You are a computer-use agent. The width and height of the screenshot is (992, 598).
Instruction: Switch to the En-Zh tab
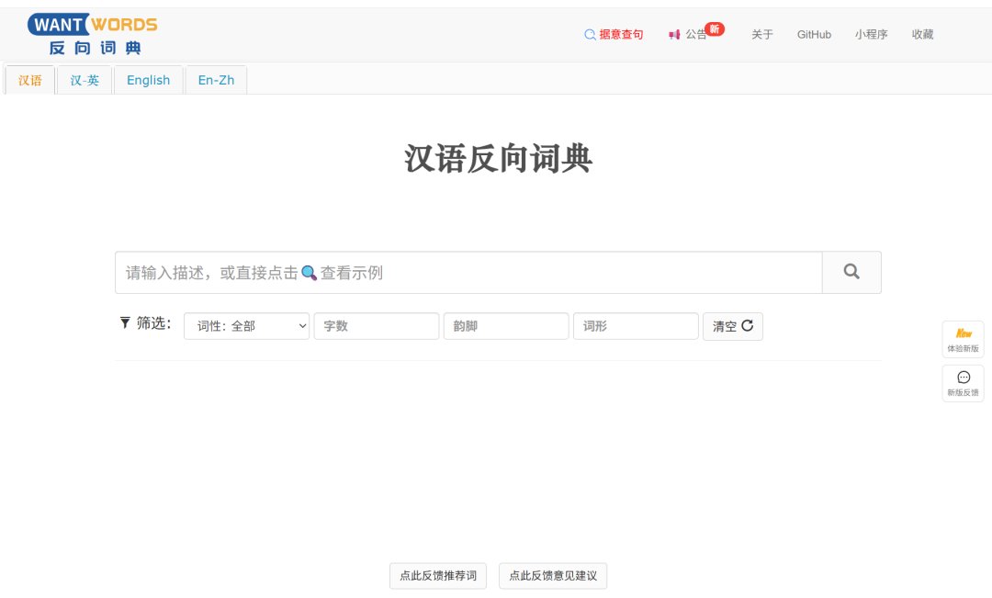point(215,80)
